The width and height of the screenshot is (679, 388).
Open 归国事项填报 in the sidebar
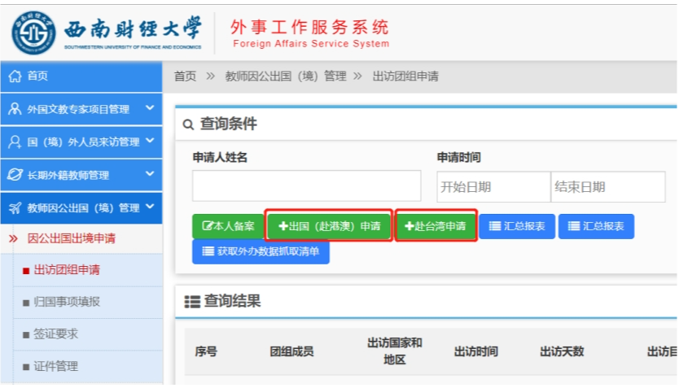click(x=67, y=302)
